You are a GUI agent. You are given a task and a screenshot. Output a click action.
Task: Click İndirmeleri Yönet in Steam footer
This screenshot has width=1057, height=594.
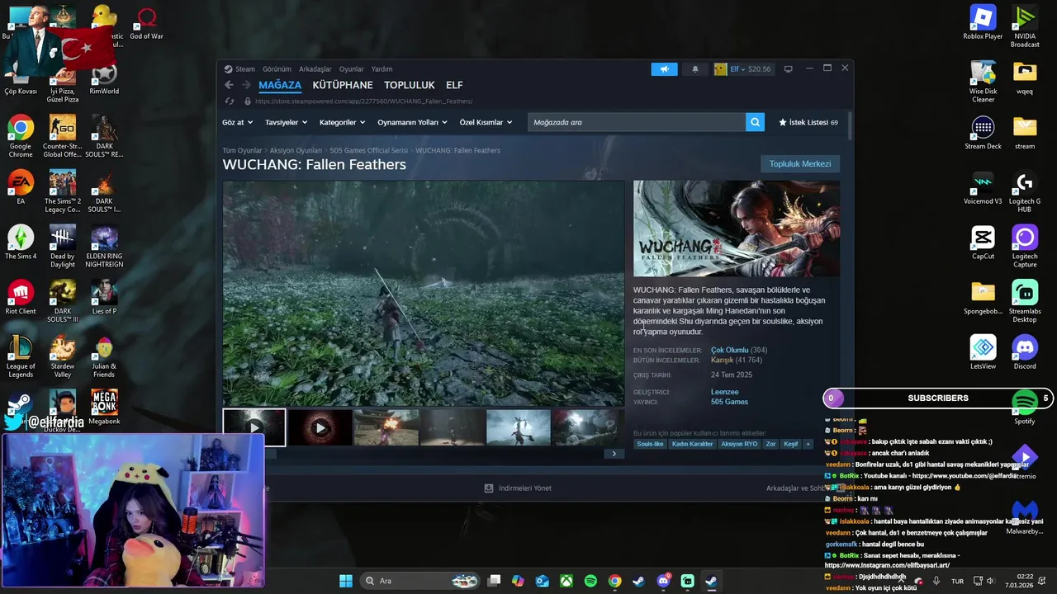[x=518, y=488]
